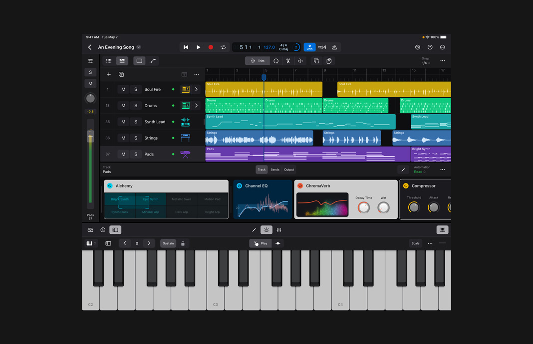This screenshot has width=533, height=344.
Task: Expand the Soul Fire track with its chevron
Action: (x=197, y=89)
